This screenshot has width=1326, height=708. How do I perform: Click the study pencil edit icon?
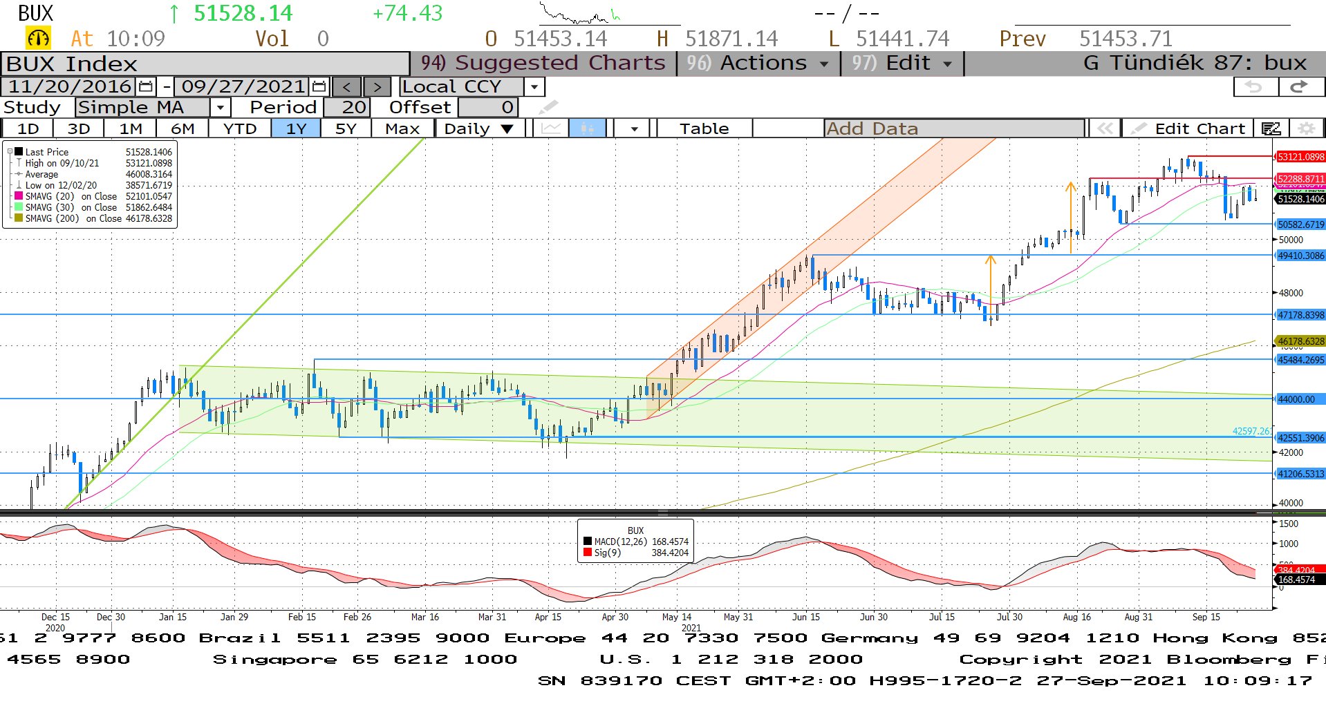548,107
